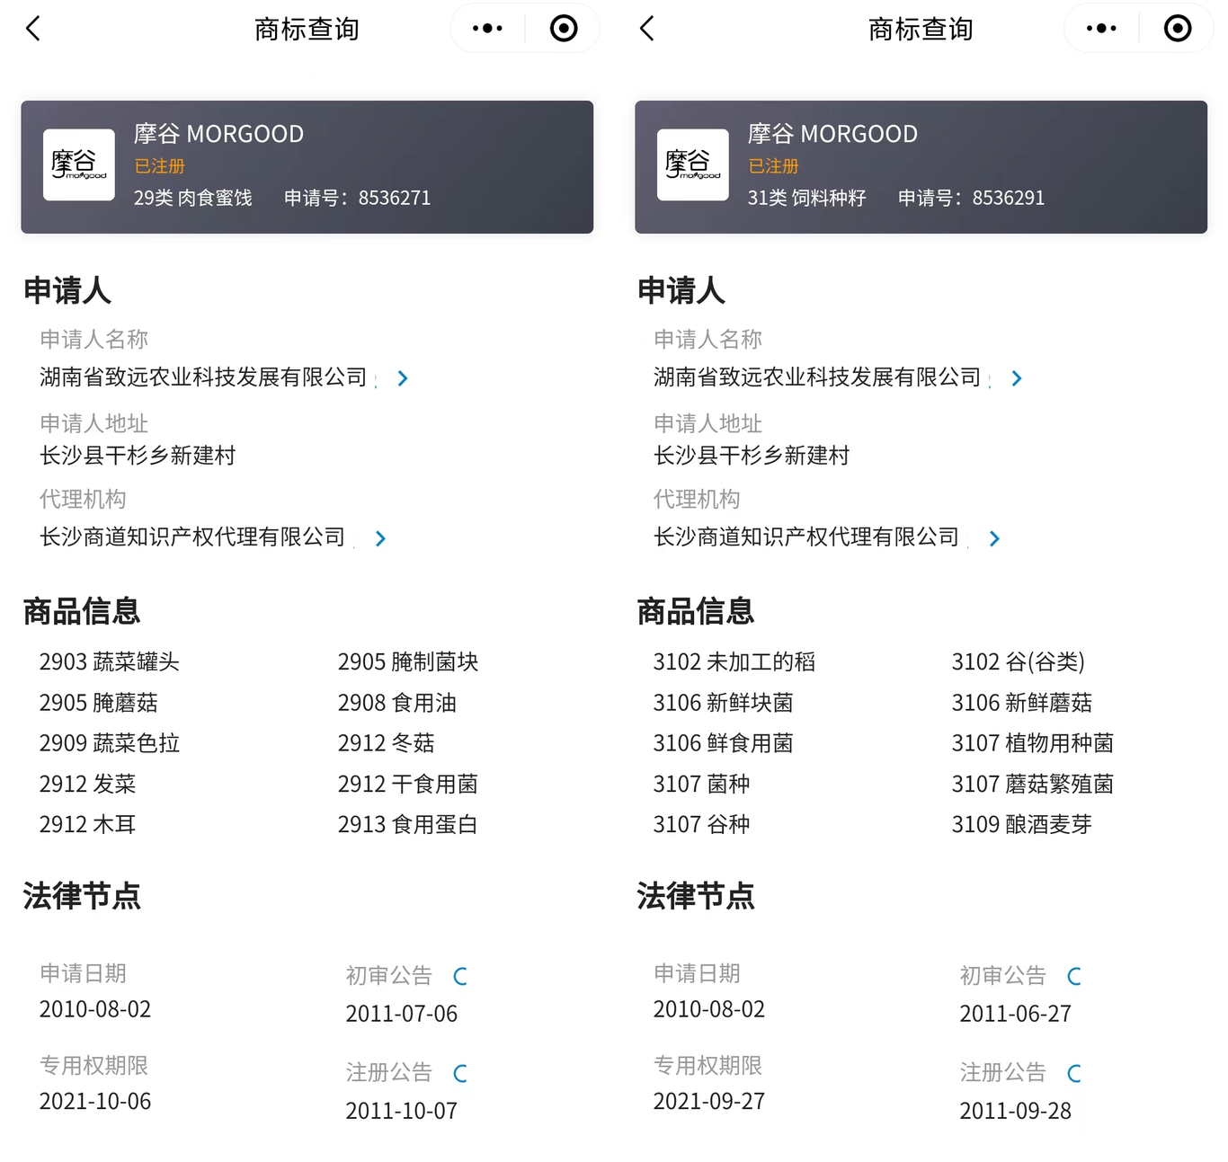Click goods item 2912 干食用菌
This screenshot has height=1162, width=1228.
[408, 785]
